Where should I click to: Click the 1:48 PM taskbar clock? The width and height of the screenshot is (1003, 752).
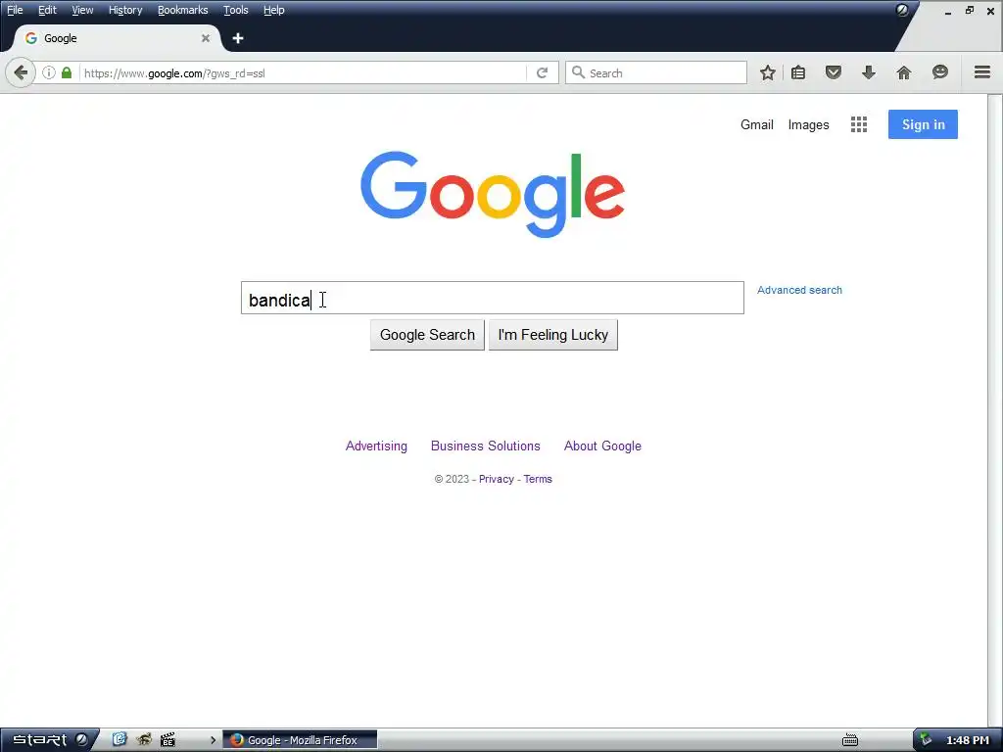coord(967,740)
